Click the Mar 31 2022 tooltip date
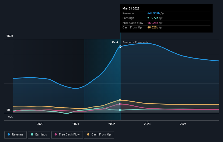 coord(131,8)
